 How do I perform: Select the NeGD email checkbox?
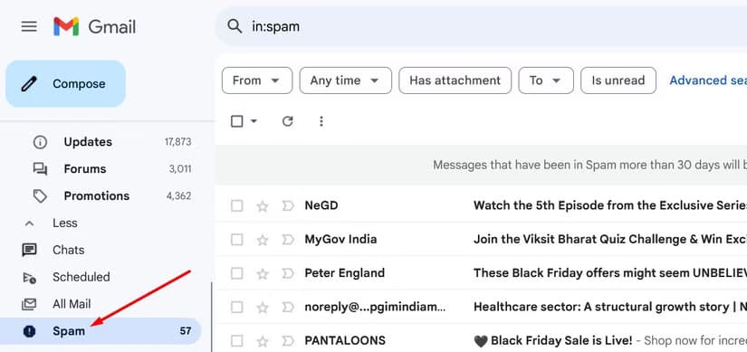[x=236, y=205]
